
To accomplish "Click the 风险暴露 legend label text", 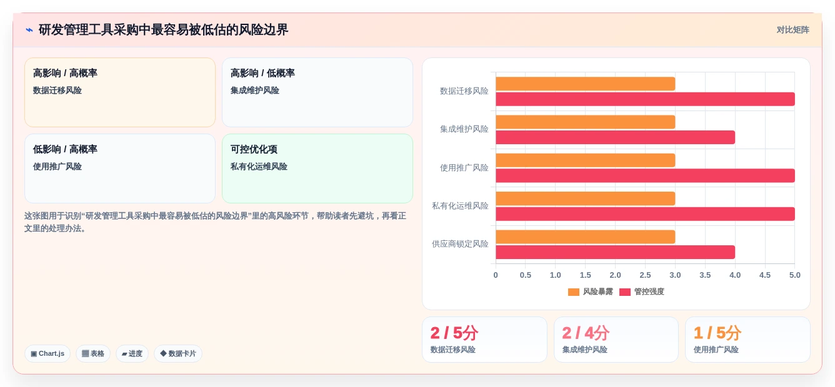I will point(598,292).
